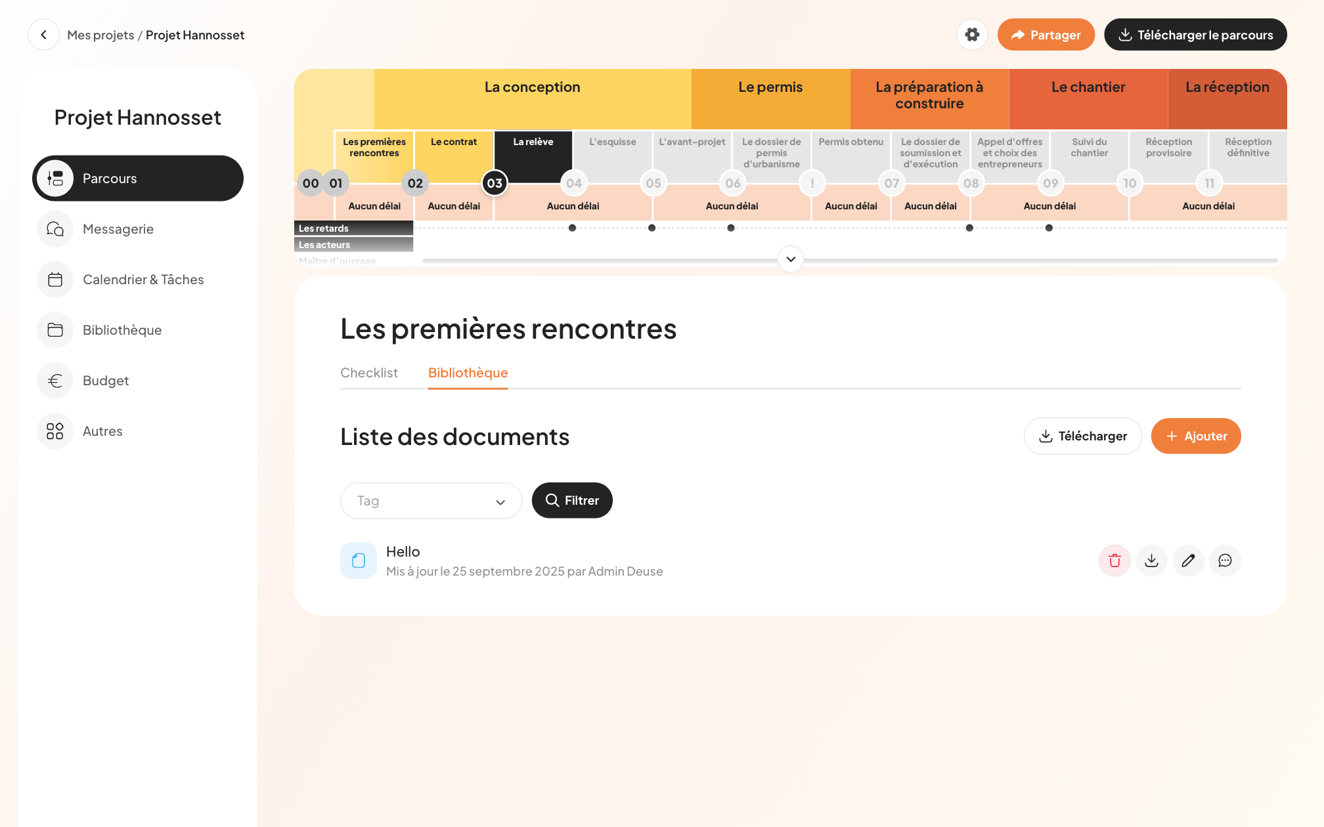This screenshot has width=1324, height=827.
Task: Open the Messagerie section
Action: tap(118, 228)
